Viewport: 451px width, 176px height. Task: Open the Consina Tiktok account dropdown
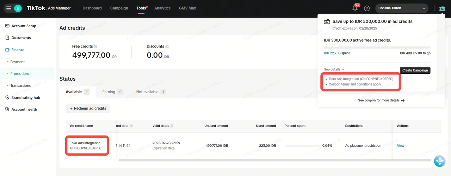(x=402, y=8)
